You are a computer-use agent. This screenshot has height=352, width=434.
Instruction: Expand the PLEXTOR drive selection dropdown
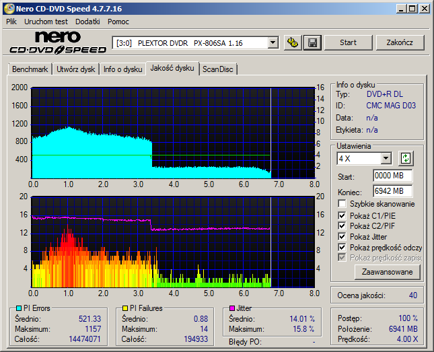(x=273, y=43)
